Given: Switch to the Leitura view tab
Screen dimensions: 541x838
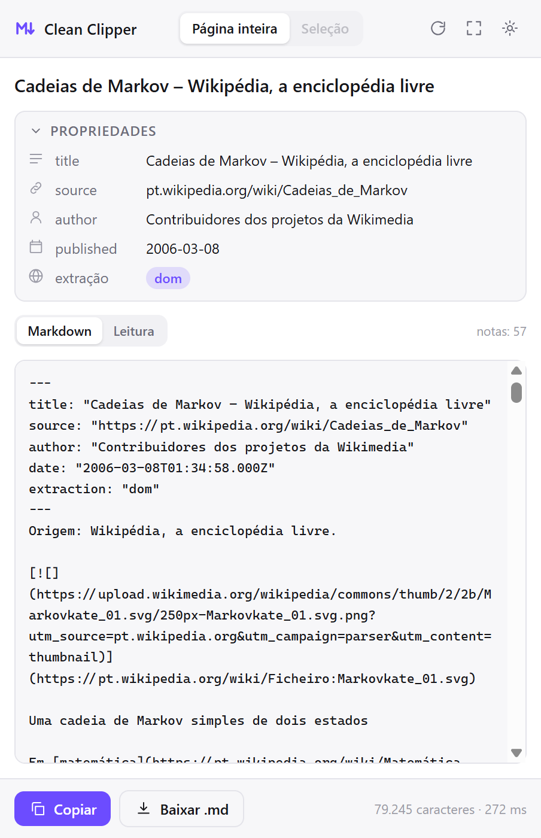Looking at the screenshot, I should pyautogui.click(x=133, y=331).
